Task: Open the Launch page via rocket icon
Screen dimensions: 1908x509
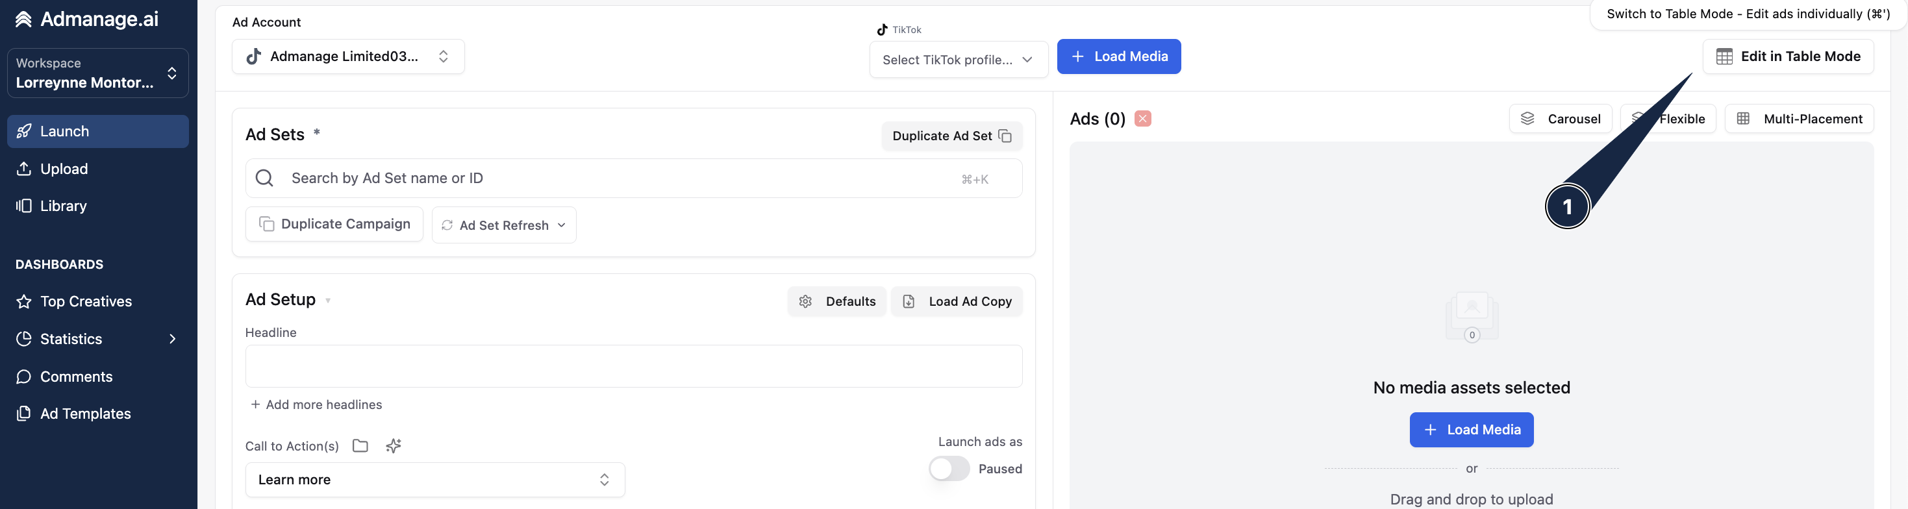Action: click(x=23, y=131)
